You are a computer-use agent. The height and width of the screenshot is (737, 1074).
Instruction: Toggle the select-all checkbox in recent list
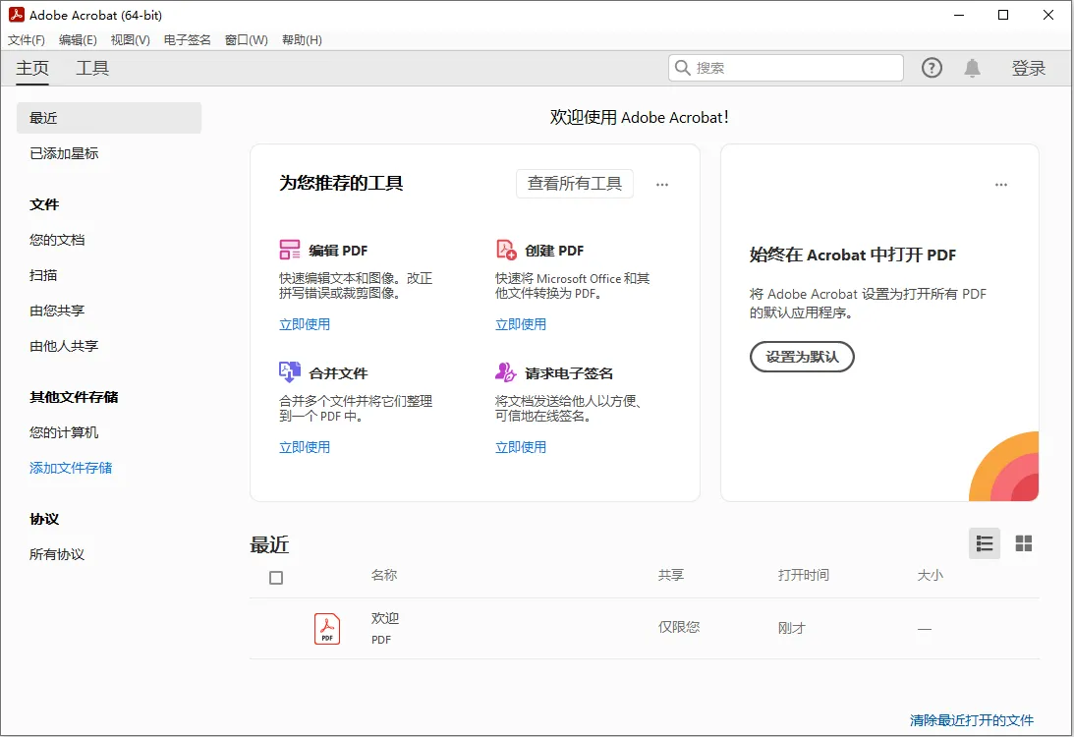click(x=276, y=578)
